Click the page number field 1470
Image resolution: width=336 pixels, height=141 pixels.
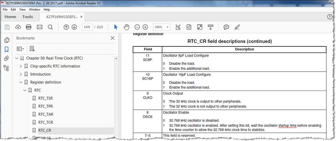87,27
